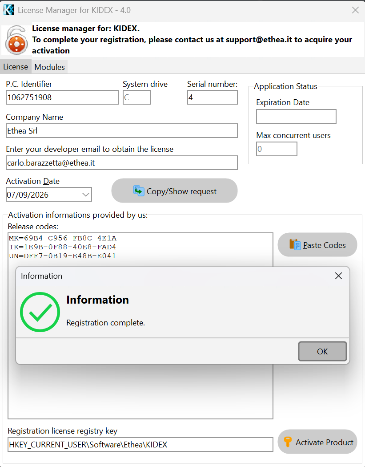Click the 'Release codes:' label
The image size is (365, 467).
(x=33, y=227)
